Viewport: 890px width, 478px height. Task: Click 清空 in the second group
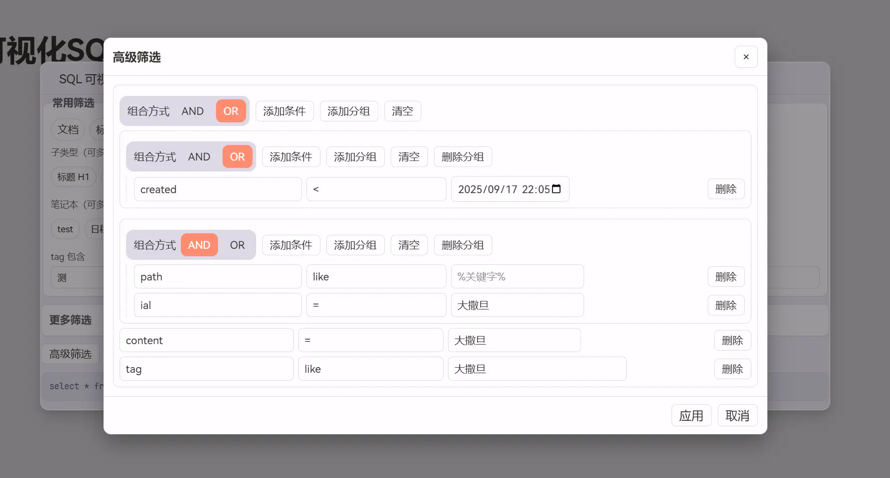click(x=409, y=245)
